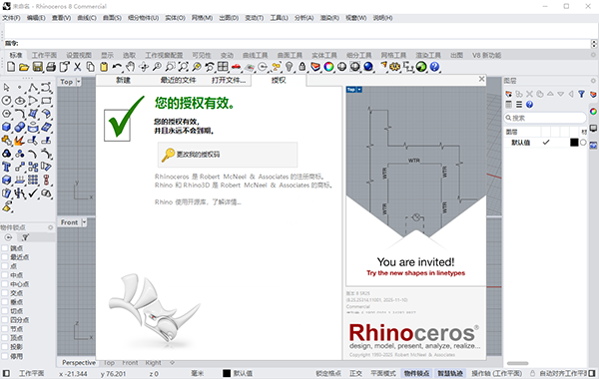Click the Layers panel help icon
The height and width of the screenshot is (379, 599).
(529, 105)
